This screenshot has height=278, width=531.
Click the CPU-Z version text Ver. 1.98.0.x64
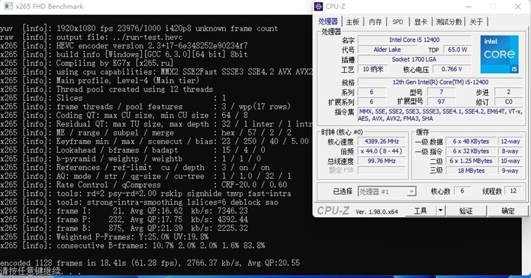point(376,212)
